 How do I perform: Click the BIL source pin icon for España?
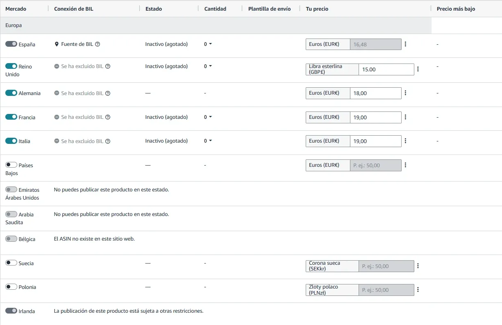click(x=57, y=44)
